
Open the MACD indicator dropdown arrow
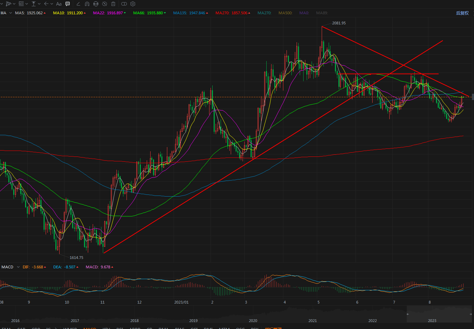point(18,267)
